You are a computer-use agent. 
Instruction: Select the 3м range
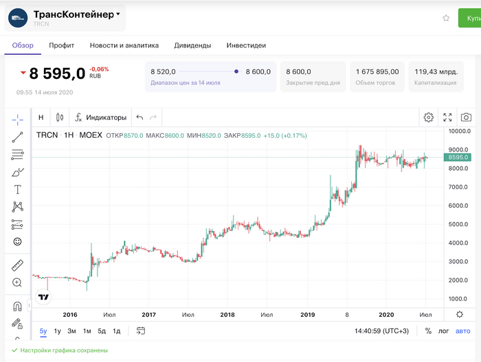click(x=71, y=331)
